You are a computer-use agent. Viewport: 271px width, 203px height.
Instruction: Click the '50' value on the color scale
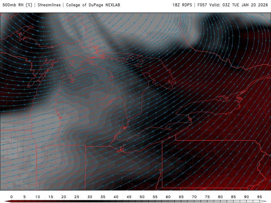[x=142, y=197]
